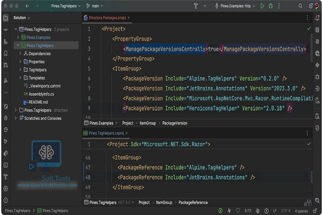Toggle the read-only lock icon in status bar
The image size is (323, 215).
coord(315,211)
